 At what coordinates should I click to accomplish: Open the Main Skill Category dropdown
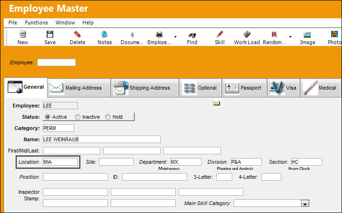(x=305, y=204)
